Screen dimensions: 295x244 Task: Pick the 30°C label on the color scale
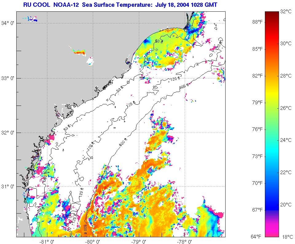click(x=285, y=43)
